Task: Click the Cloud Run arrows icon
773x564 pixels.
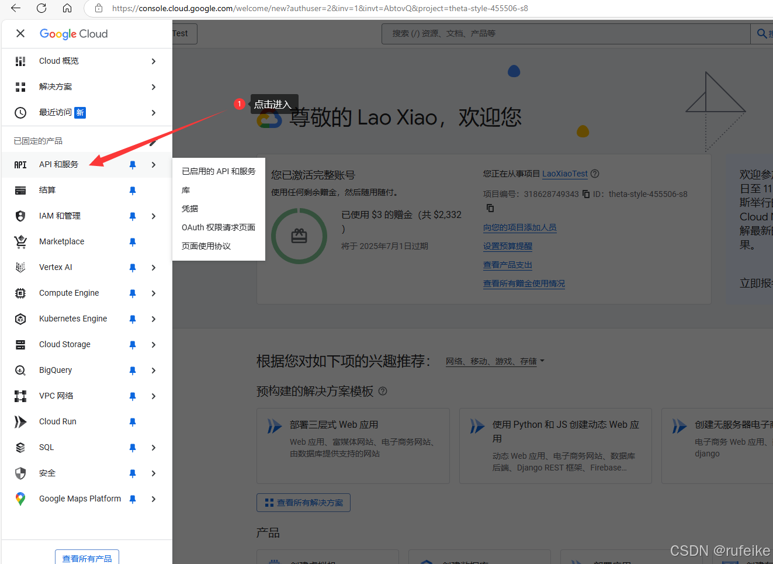Action: click(x=20, y=422)
